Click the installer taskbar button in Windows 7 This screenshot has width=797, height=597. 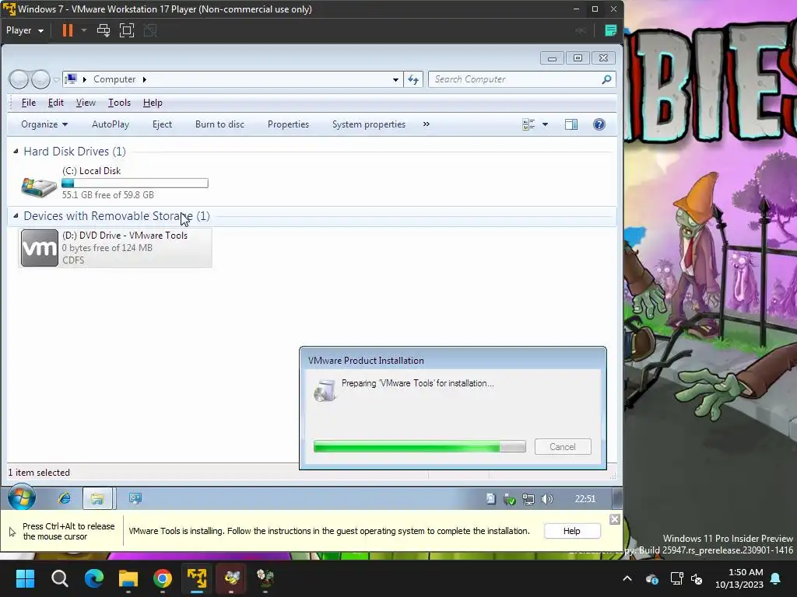click(135, 498)
